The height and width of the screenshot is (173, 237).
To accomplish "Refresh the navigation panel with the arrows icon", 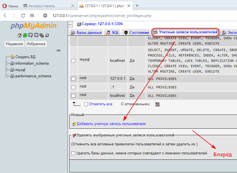I will [47, 35].
